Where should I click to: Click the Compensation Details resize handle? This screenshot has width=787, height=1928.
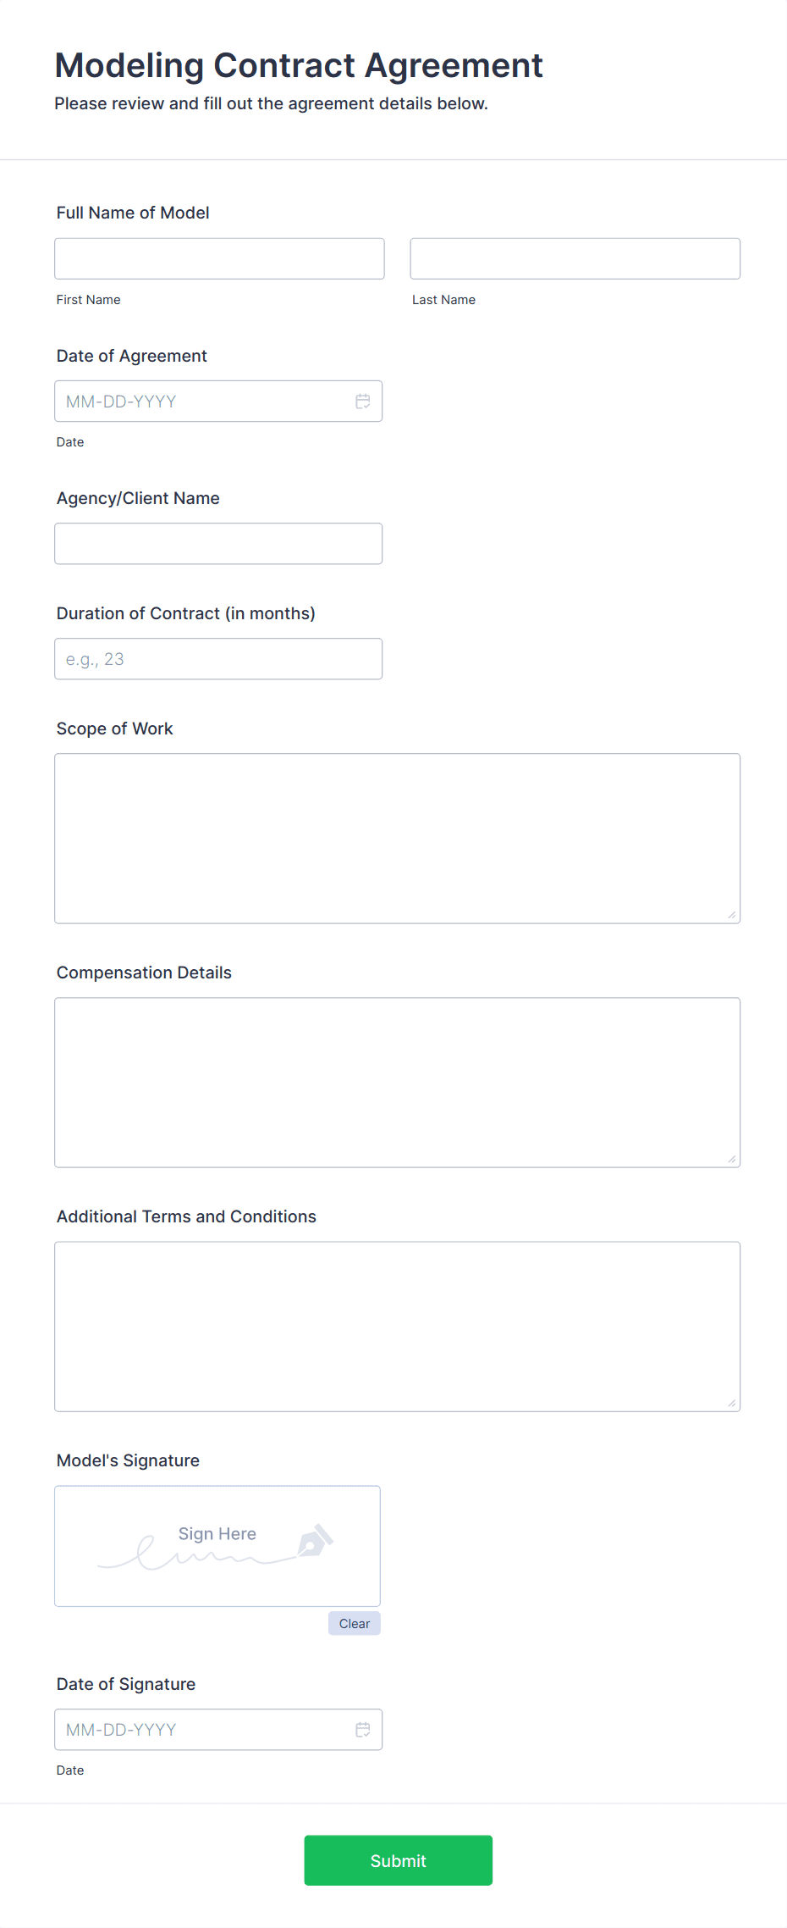tap(731, 1159)
